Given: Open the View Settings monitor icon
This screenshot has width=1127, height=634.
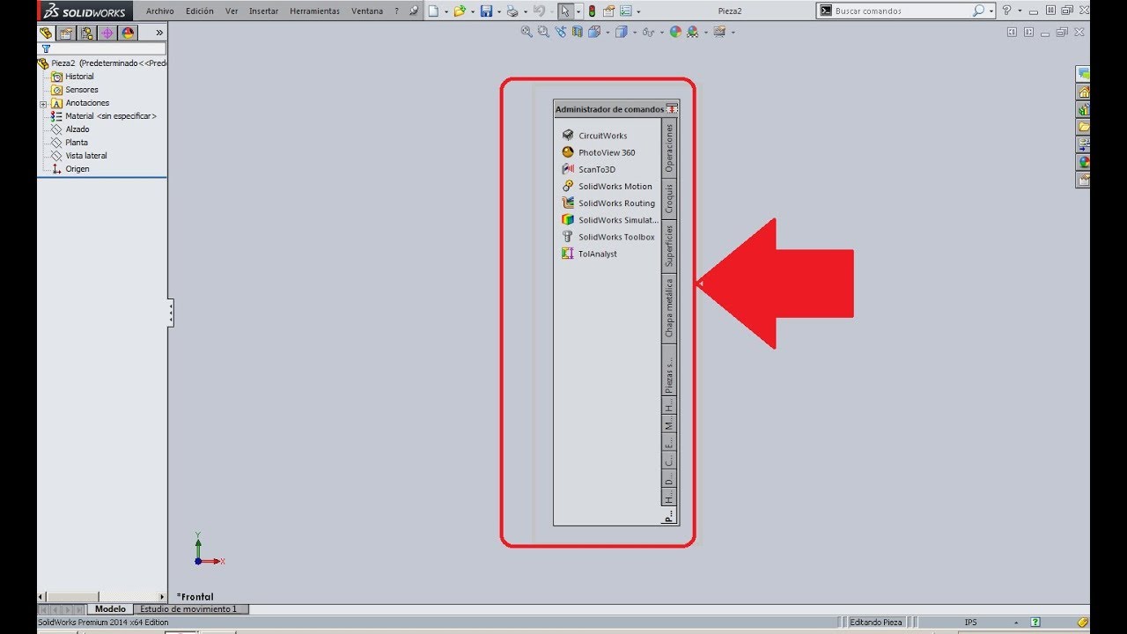Looking at the screenshot, I should [719, 32].
